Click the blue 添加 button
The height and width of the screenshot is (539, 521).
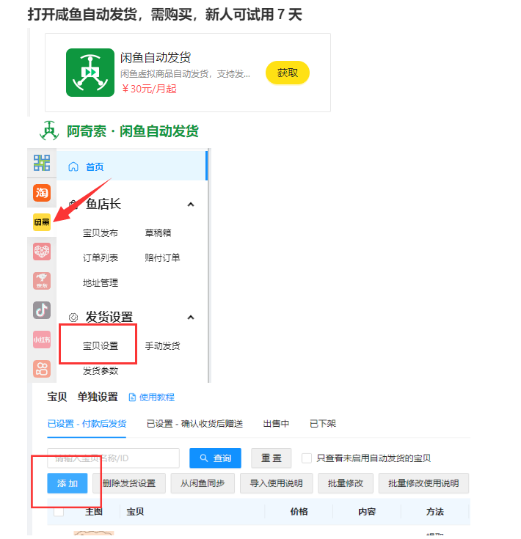point(68,483)
